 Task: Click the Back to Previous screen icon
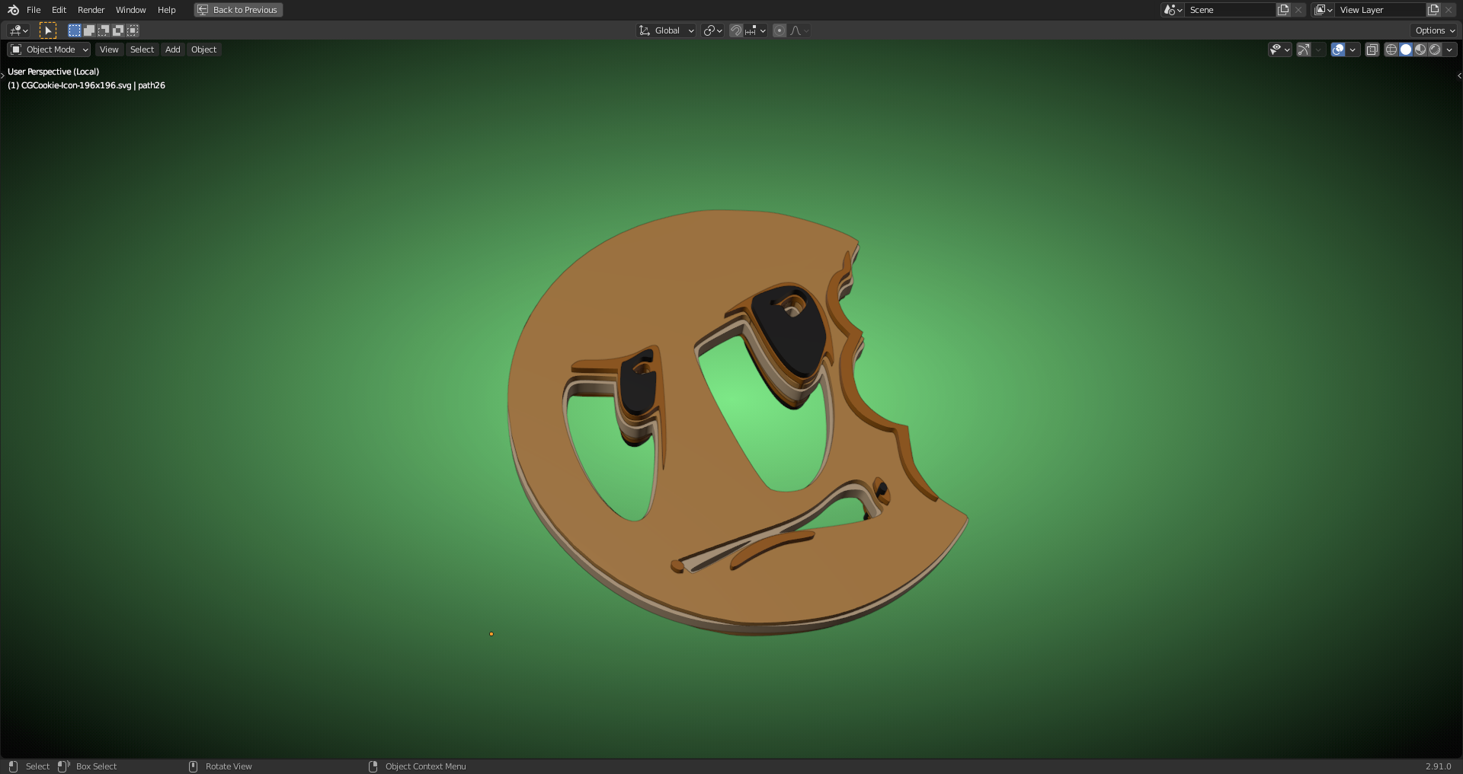203,10
